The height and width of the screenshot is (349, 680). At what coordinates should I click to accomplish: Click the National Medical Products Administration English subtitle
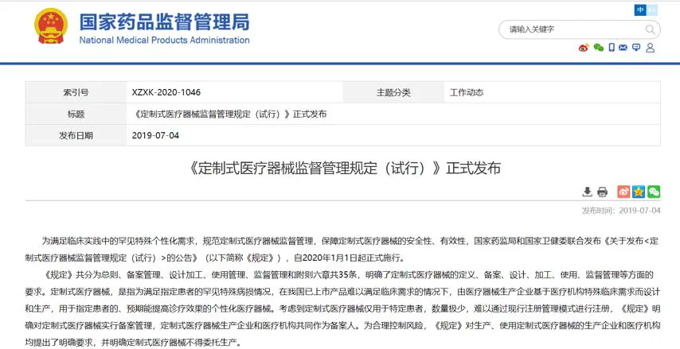164,41
